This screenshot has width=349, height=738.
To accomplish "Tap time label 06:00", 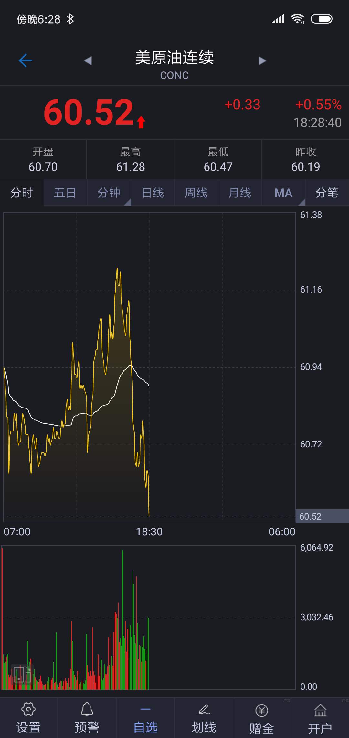I will tap(282, 532).
